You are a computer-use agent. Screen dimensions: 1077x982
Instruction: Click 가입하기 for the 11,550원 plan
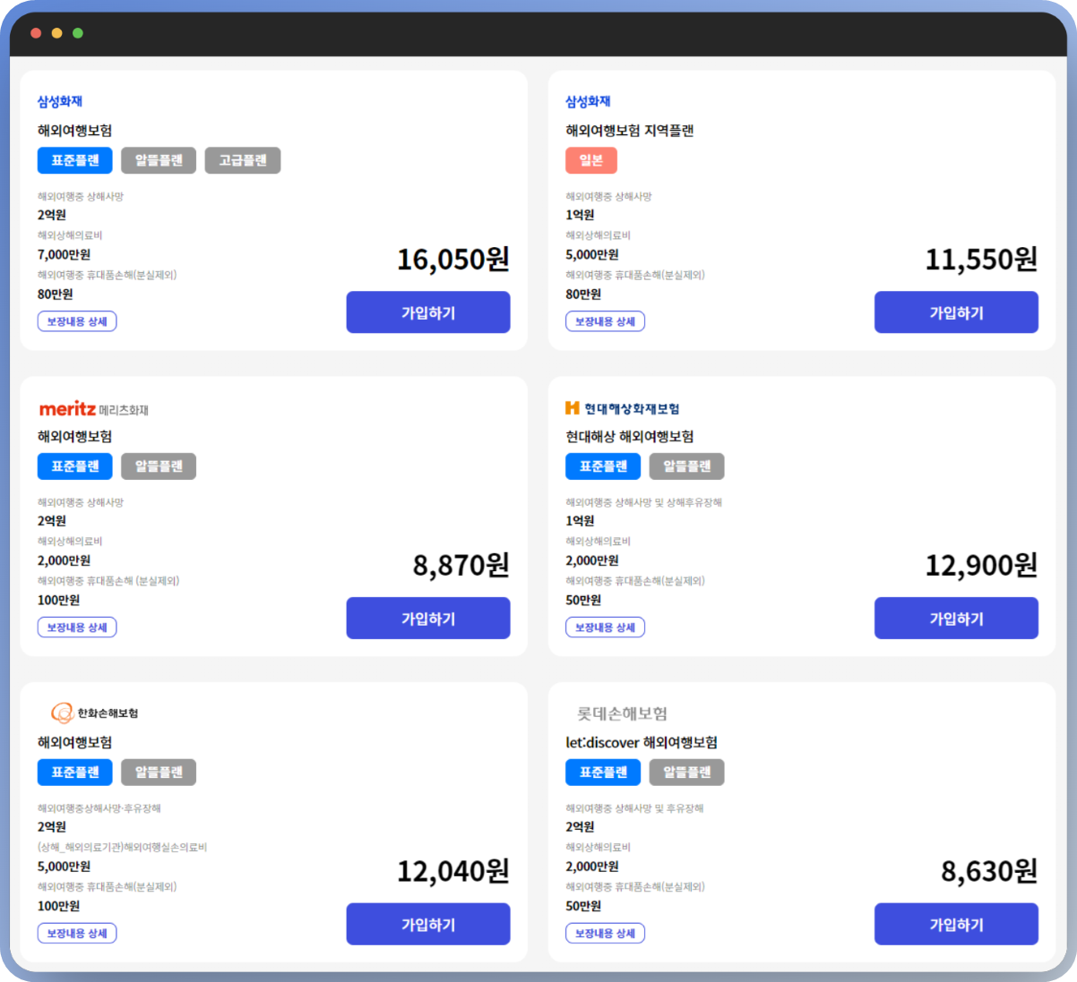[956, 312]
